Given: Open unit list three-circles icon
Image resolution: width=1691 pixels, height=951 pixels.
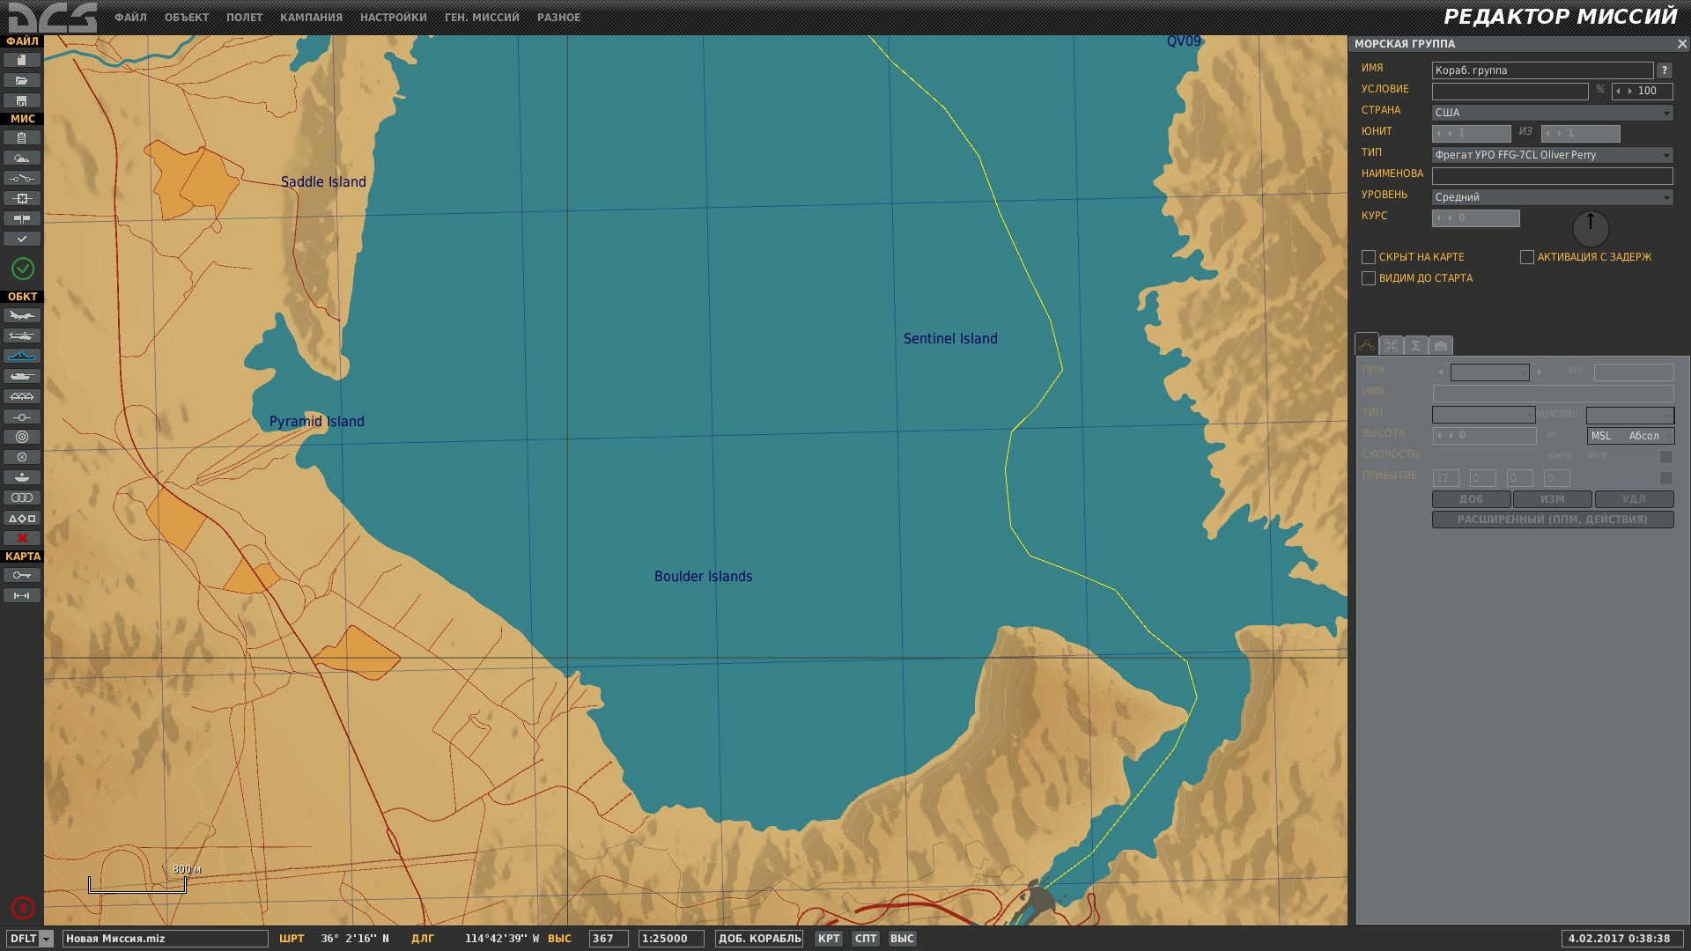Looking at the screenshot, I should tap(22, 498).
